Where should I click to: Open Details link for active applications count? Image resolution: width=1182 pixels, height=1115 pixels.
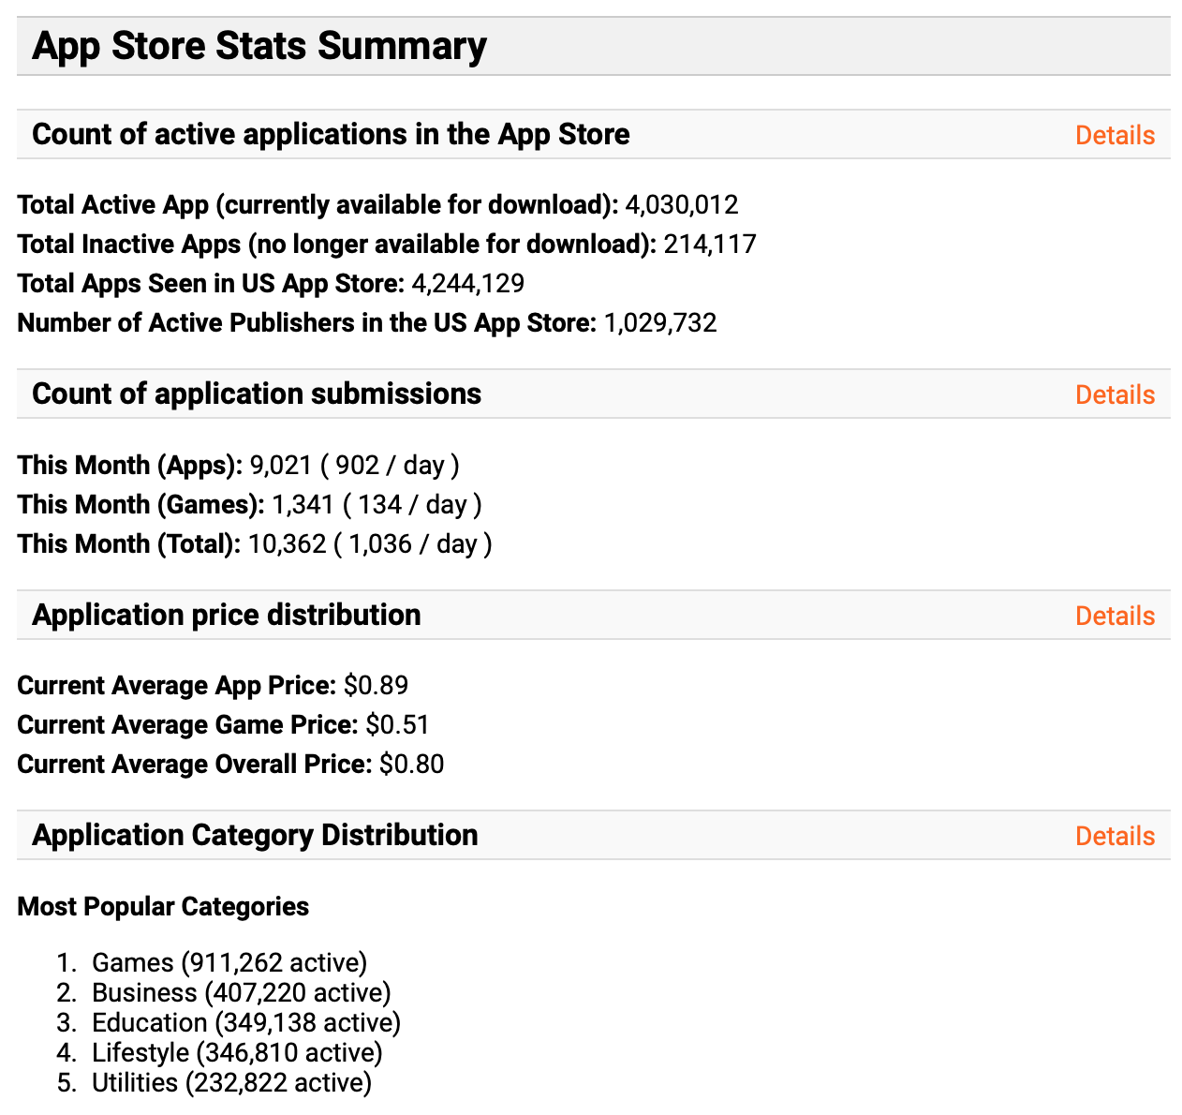[1115, 135]
